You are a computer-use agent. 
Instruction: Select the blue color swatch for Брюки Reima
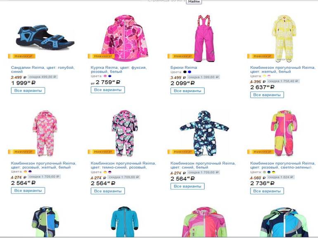[190, 72]
